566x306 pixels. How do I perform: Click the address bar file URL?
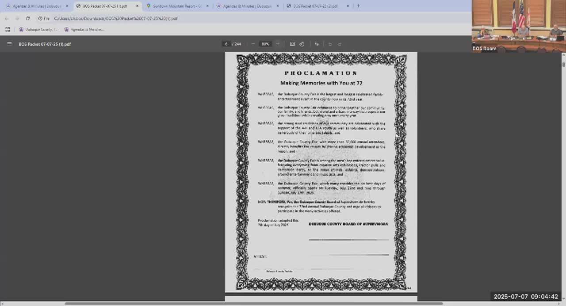(115, 19)
